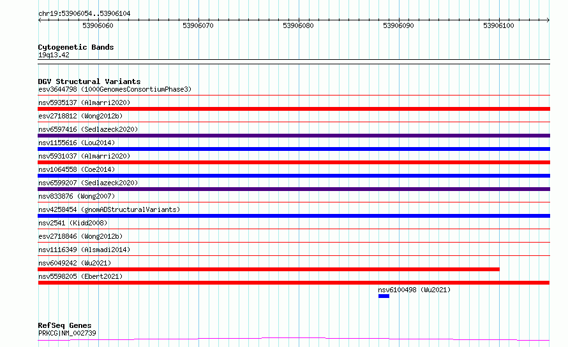Image resolution: width=568 pixels, height=347 pixels.
Task: Click the nsv833876 (Wong2007) label
Action: pyautogui.click(x=77, y=196)
